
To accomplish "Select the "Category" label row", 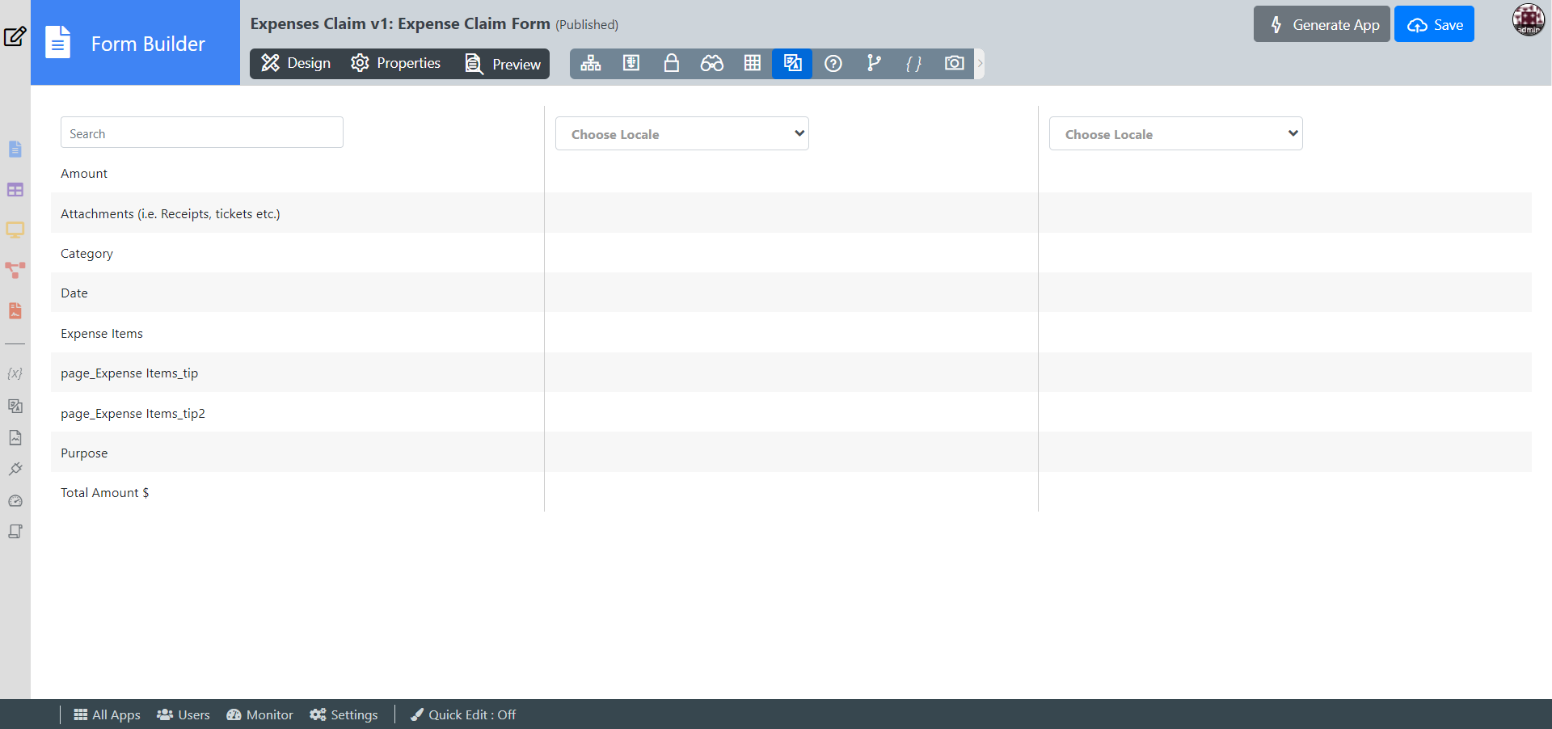I will (86, 254).
